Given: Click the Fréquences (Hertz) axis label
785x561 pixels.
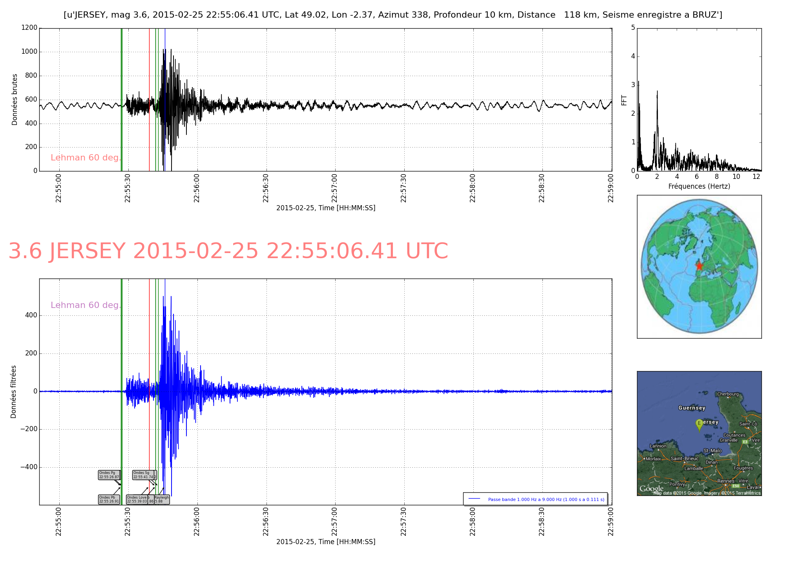Looking at the screenshot, I should pyautogui.click(x=699, y=186).
